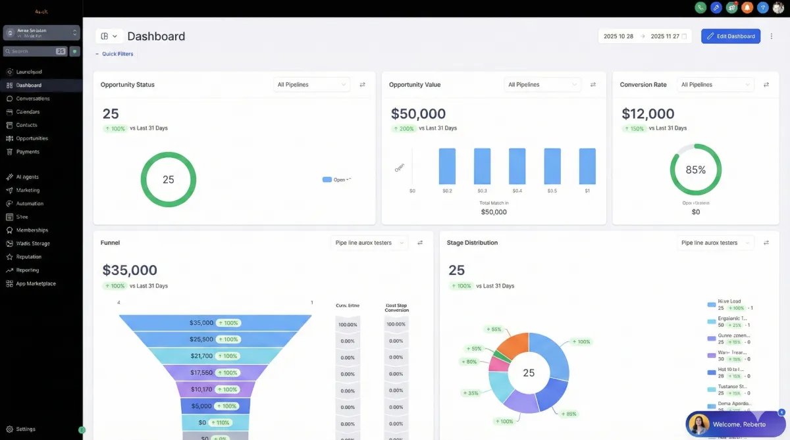Click the green phone dialer icon
Image resolution: width=790 pixels, height=440 pixels.
(x=701, y=8)
